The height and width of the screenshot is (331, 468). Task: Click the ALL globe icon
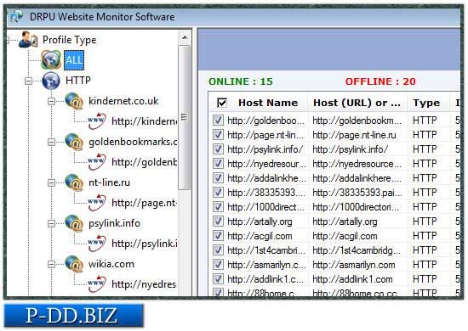point(51,59)
